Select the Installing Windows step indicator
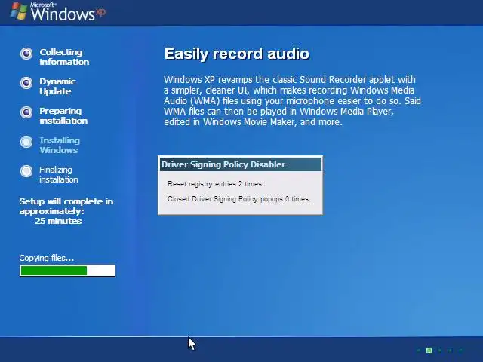Image resolution: width=483 pixels, height=362 pixels. pos(26,142)
